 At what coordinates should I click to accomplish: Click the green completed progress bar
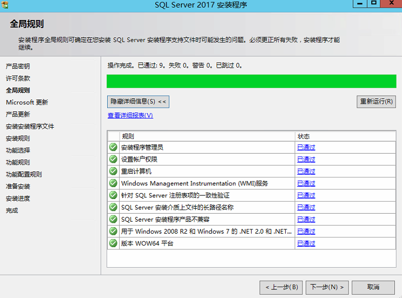click(252, 81)
